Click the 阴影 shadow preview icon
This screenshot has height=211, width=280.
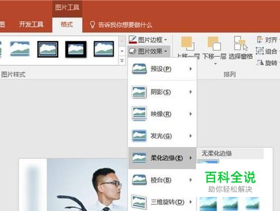point(139,92)
